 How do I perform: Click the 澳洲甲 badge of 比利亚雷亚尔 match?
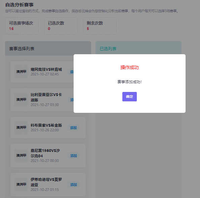coord(21,100)
